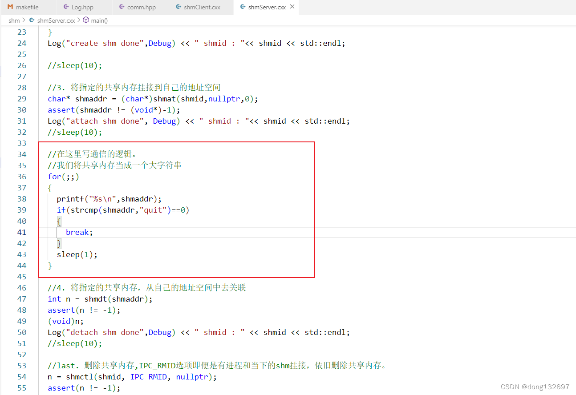Close the shmServer.cxx tab

click(x=292, y=7)
